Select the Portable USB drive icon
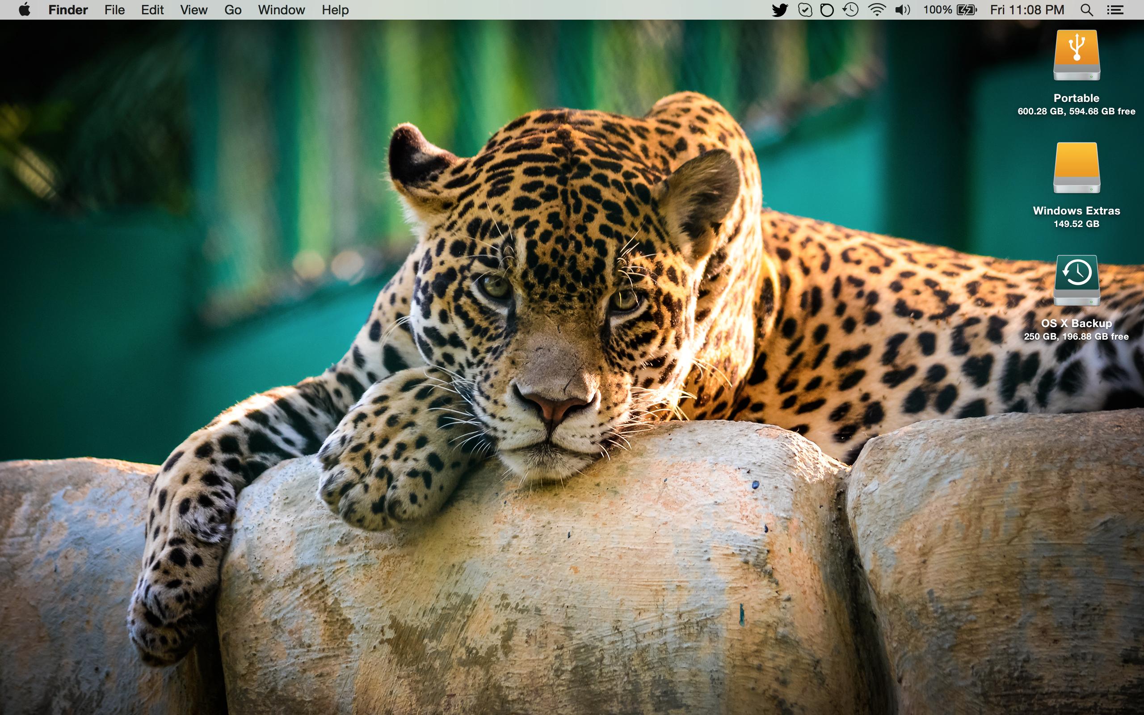 point(1077,56)
